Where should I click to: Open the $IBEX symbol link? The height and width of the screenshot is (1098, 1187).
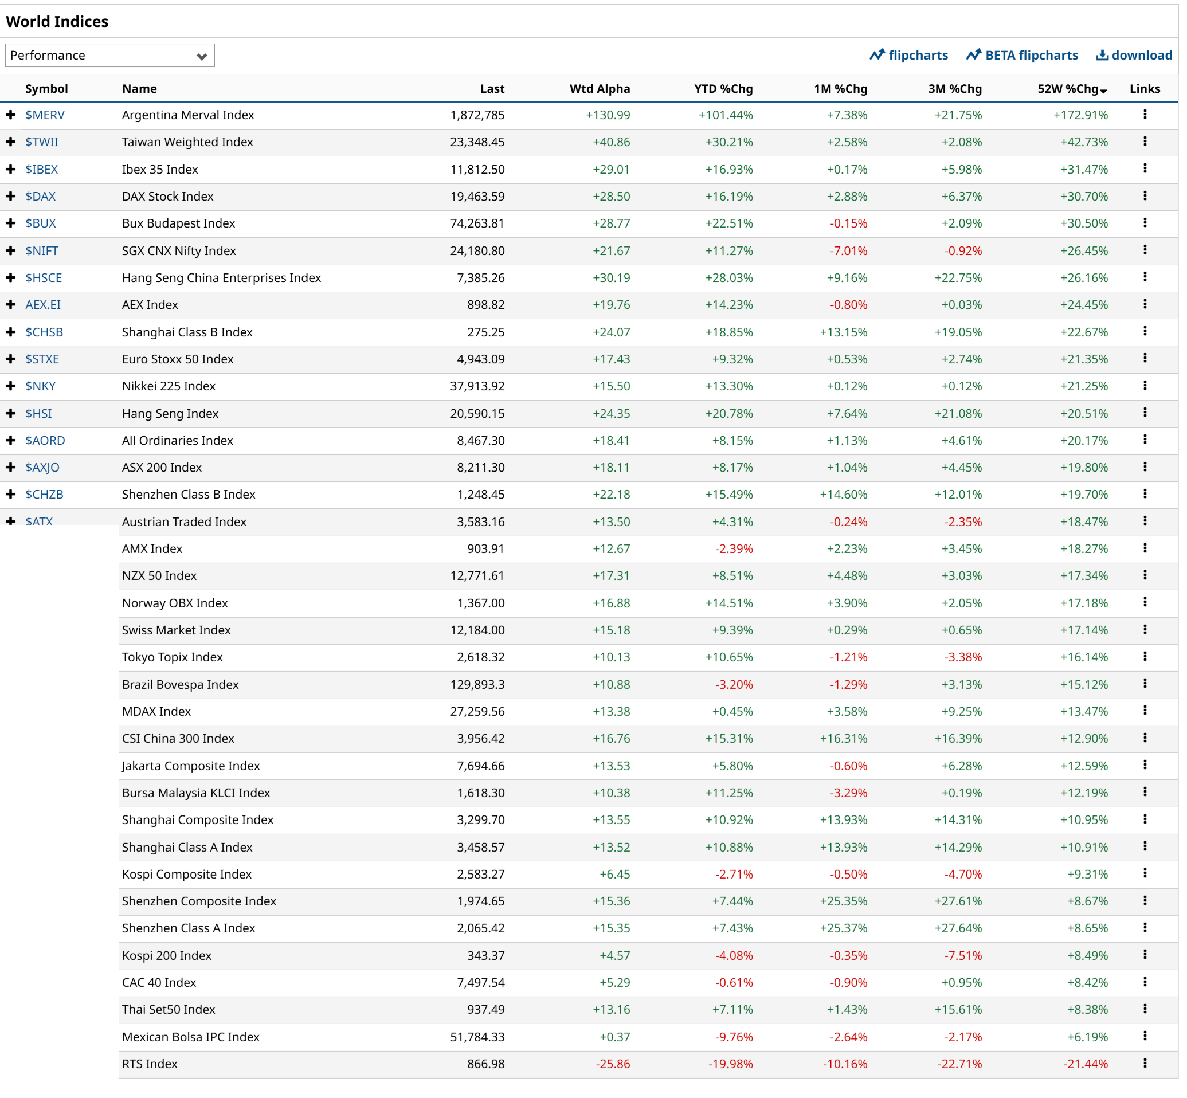[x=42, y=169]
